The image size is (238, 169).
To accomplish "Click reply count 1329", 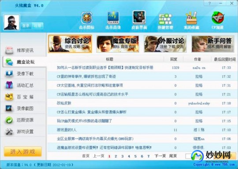I will [x=175, y=68].
